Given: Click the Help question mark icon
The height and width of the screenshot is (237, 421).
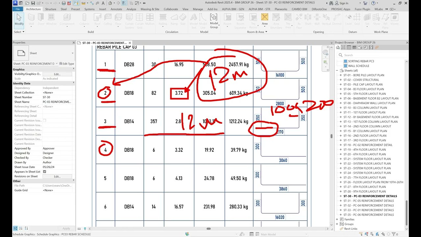Looking at the screenshot, I should (374, 3).
